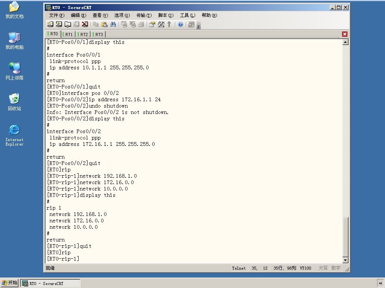Click 'ip address 172.16.1.1 255.255.255.0' line

tap(102, 144)
